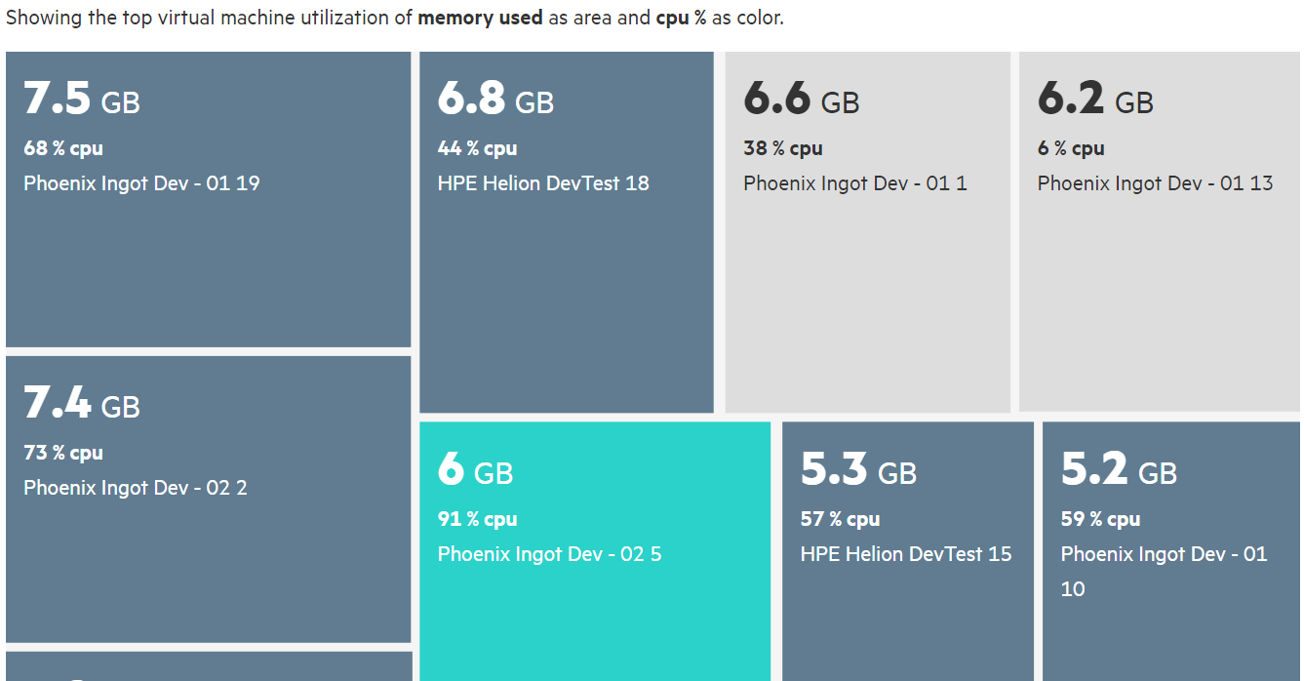Select the HPE Helion DevTest 15 name
1304x681 pixels.
(906, 554)
